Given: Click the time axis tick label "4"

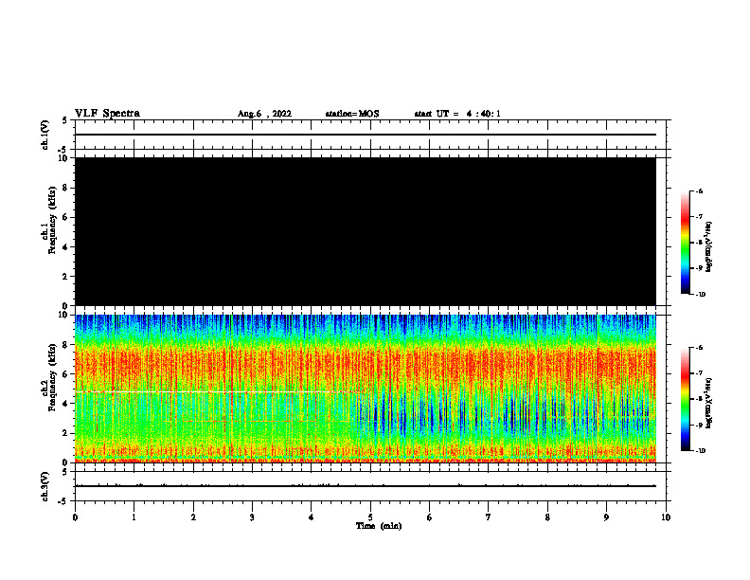Looking at the screenshot, I should 312,517.
